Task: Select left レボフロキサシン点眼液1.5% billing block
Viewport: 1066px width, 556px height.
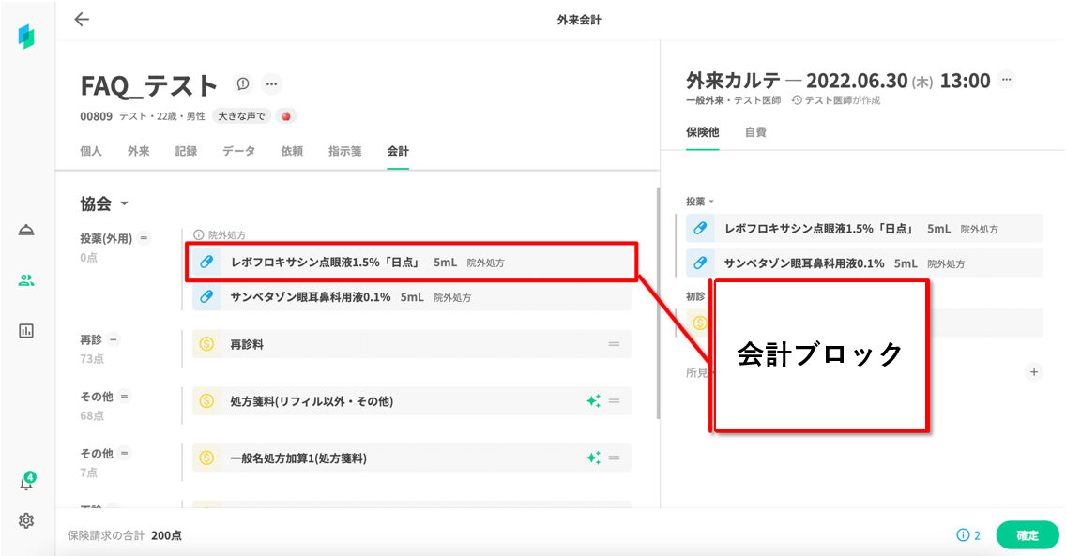Action: pos(412,262)
